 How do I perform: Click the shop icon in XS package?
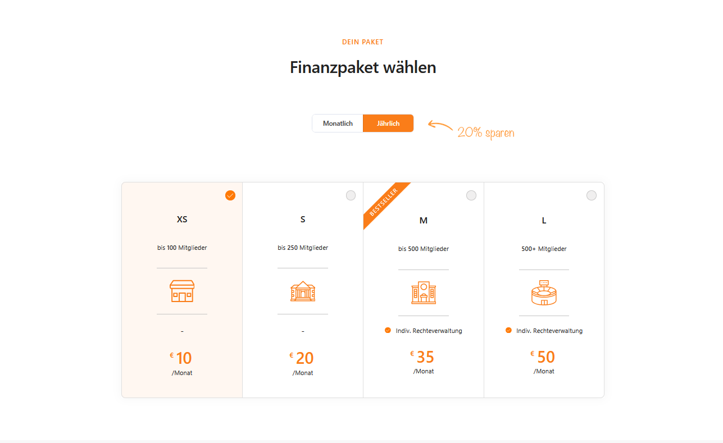tap(182, 291)
